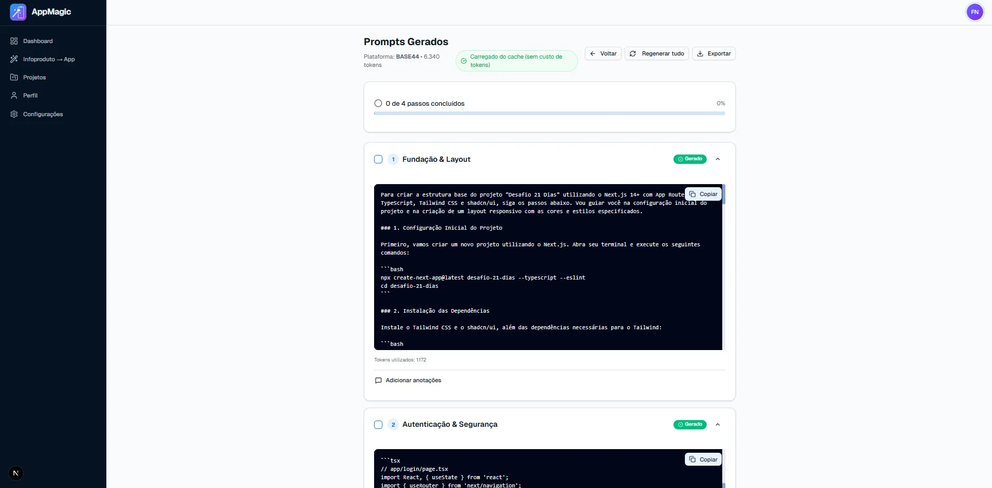The image size is (992, 488).
Task: Click the AppMagic logo icon
Action: [17, 12]
